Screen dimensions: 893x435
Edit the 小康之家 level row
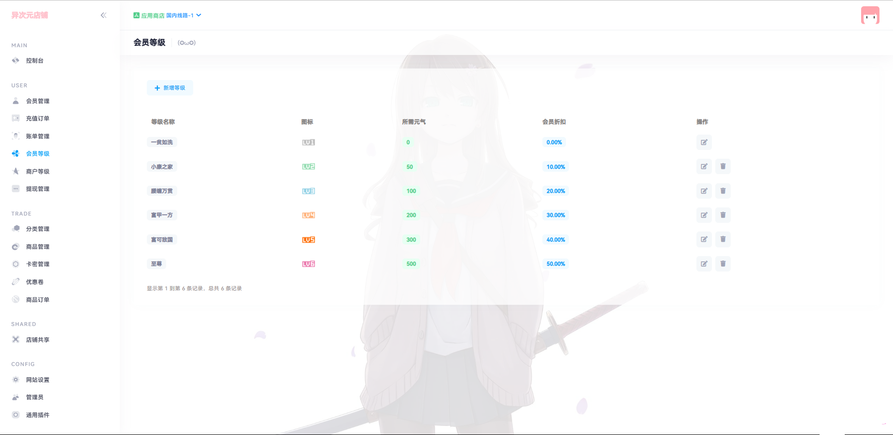[x=704, y=166]
